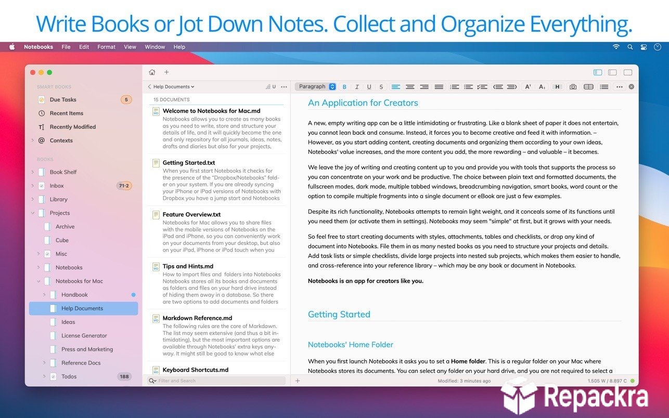Open the Help menu
669x418 pixels.
(x=179, y=47)
